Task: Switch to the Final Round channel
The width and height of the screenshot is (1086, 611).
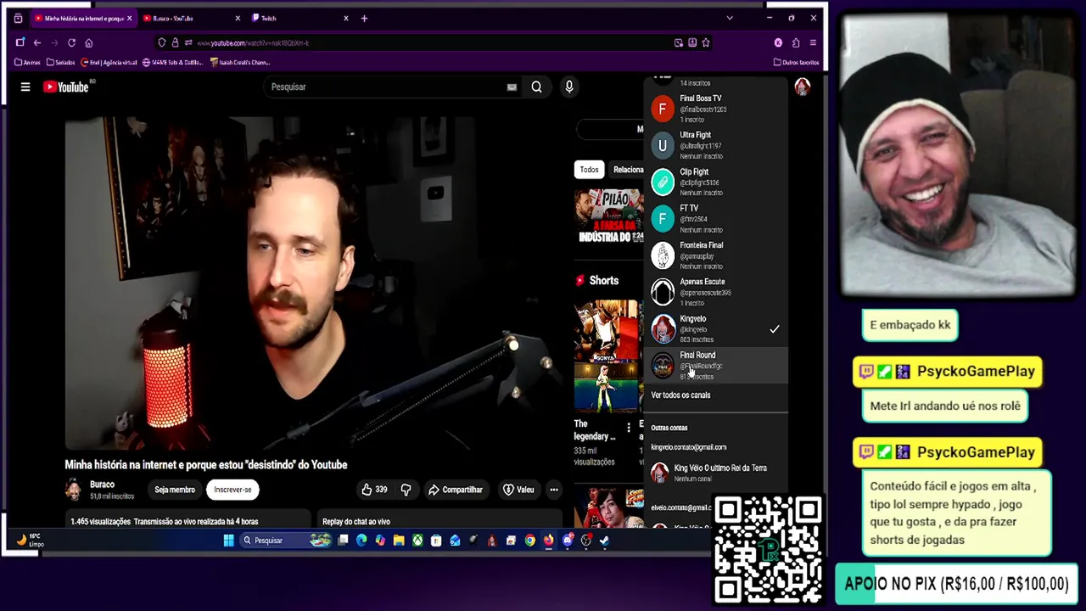Action: click(x=715, y=365)
